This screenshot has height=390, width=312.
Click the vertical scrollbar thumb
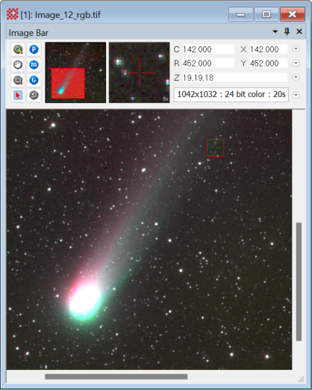click(x=299, y=282)
